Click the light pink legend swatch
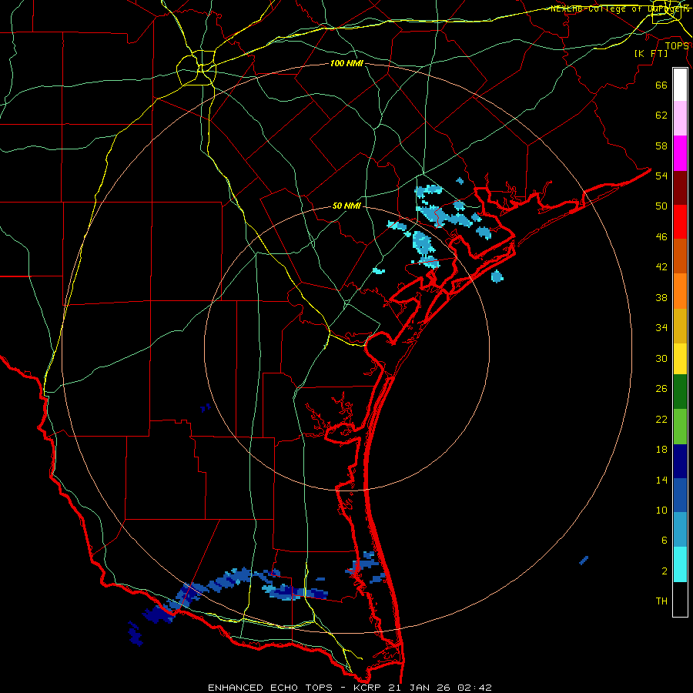693x693 pixels. (x=680, y=119)
